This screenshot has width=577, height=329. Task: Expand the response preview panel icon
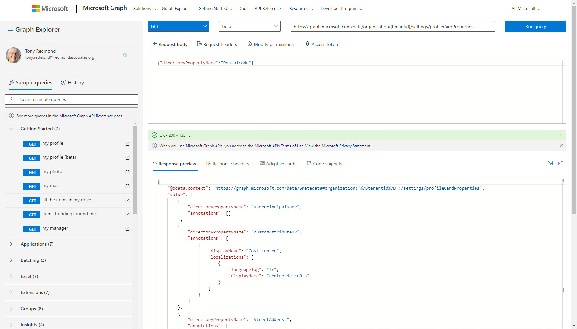click(x=550, y=163)
